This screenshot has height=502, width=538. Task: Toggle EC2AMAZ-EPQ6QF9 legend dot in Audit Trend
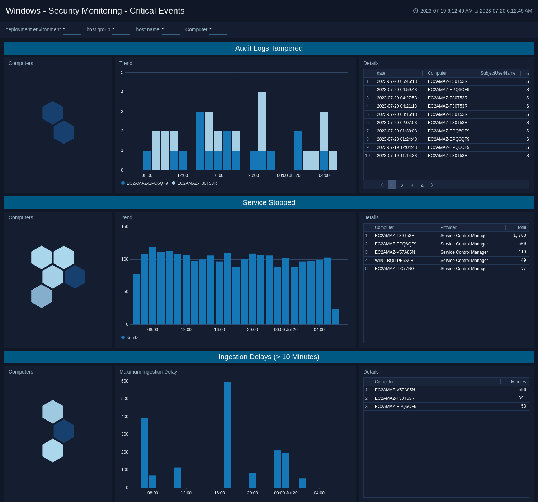click(123, 183)
